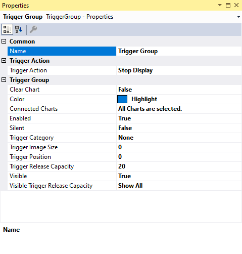The height and width of the screenshot is (254, 242).
Task: Open Property Pages wrench icon
Action: point(33,29)
